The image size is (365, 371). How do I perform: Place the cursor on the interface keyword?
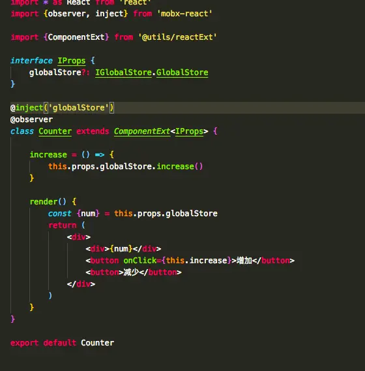click(31, 61)
